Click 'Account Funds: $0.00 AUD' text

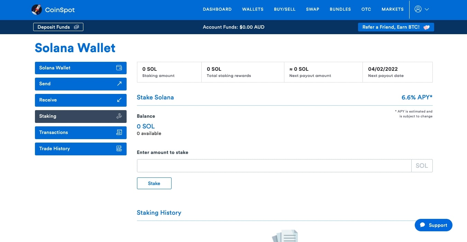(x=233, y=27)
